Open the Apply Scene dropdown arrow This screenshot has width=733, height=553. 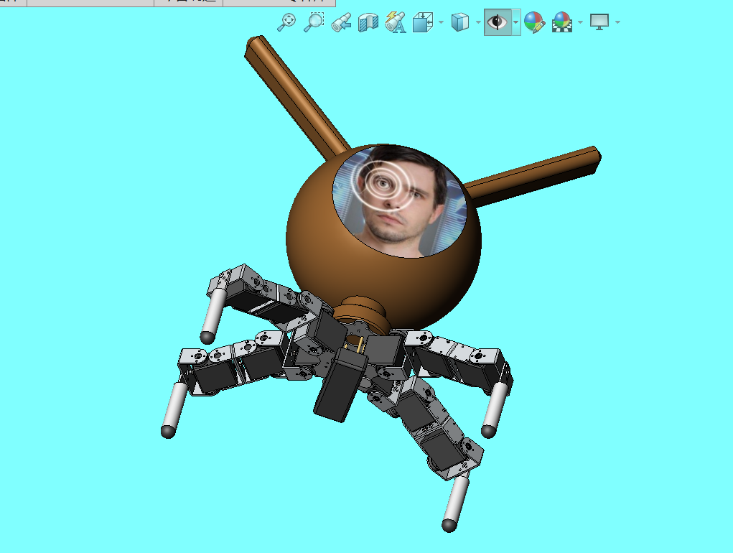580,22
